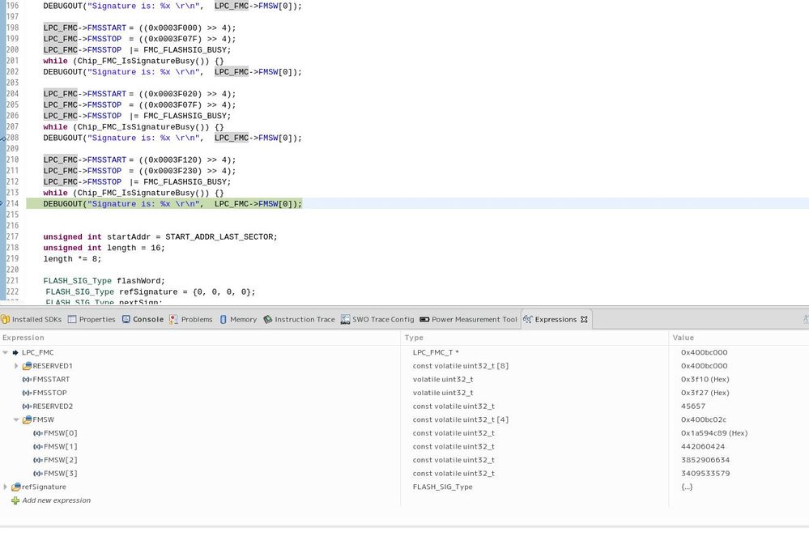Switch to the Properties tab
809x549 pixels.
pyautogui.click(x=92, y=319)
